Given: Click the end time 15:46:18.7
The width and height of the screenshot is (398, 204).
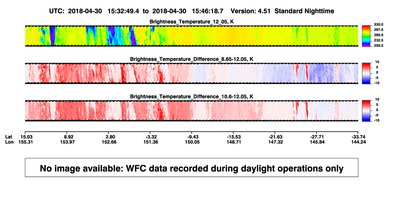Looking at the screenshot, I should tap(208, 11).
